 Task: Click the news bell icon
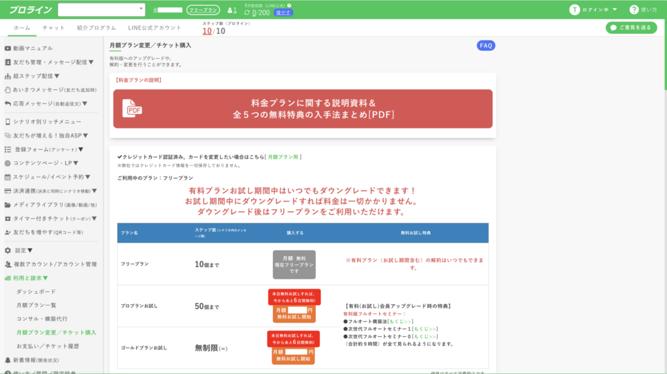click(x=8, y=360)
